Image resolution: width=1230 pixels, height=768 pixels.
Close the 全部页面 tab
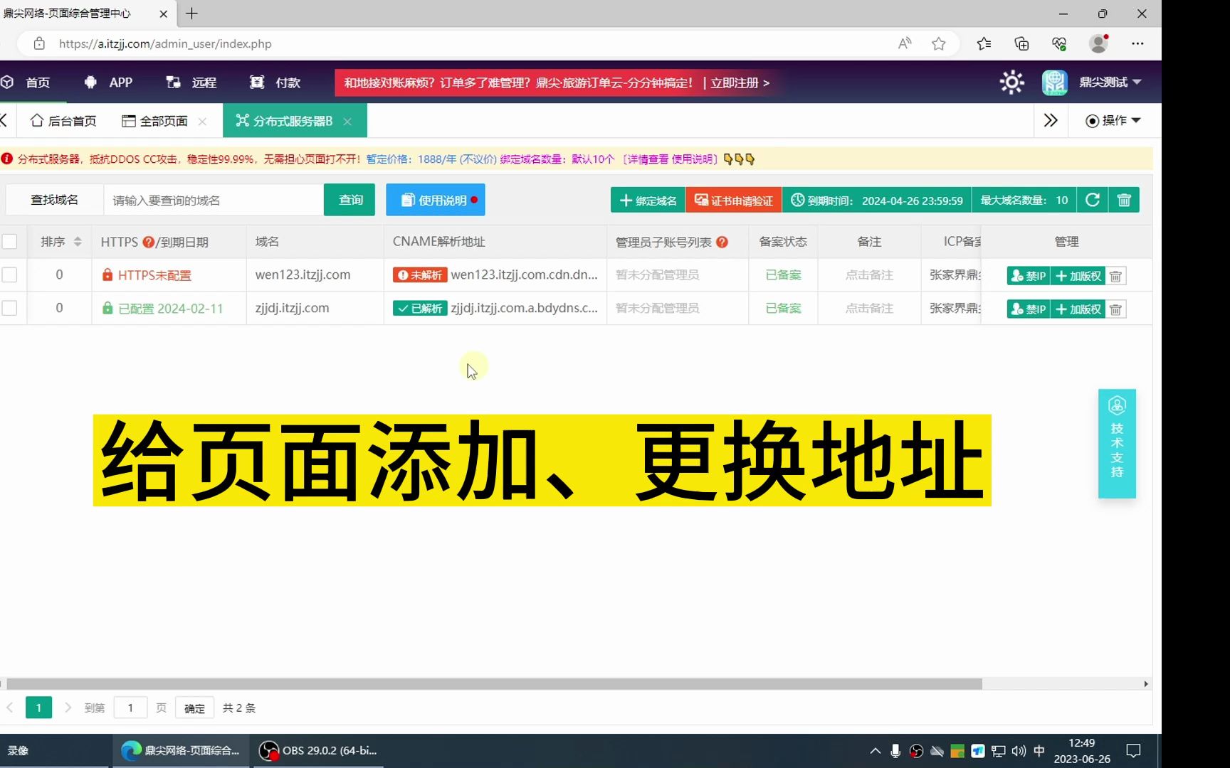(x=202, y=122)
